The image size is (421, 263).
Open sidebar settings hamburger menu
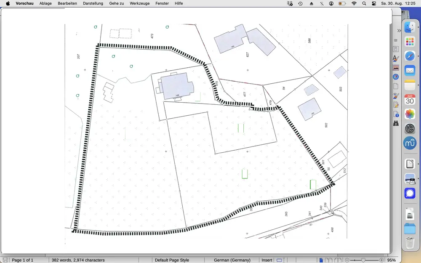click(396, 40)
